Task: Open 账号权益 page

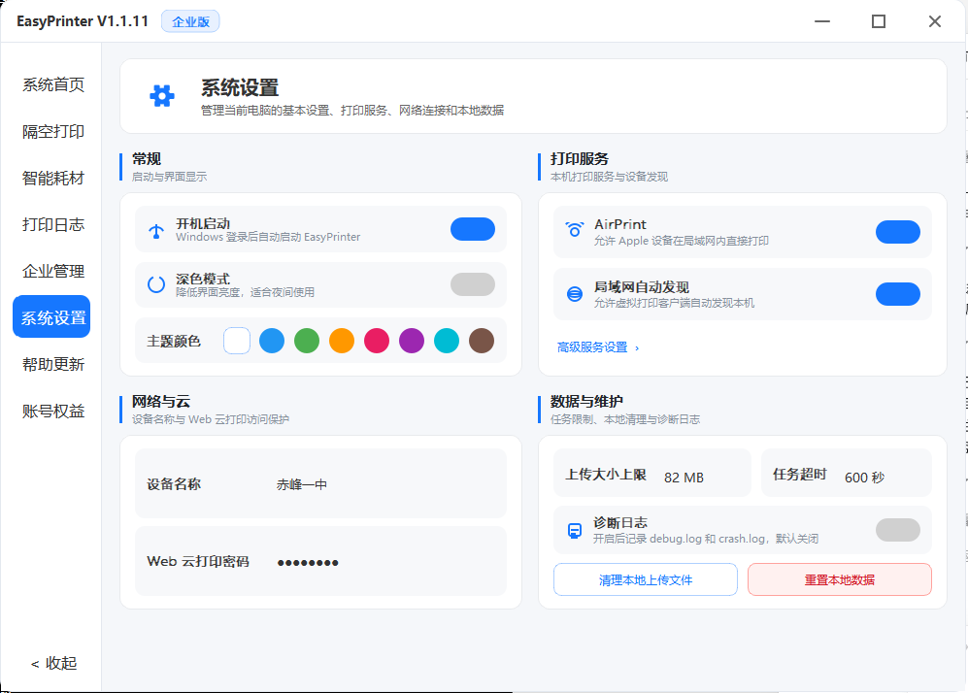Action: (x=53, y=411)
